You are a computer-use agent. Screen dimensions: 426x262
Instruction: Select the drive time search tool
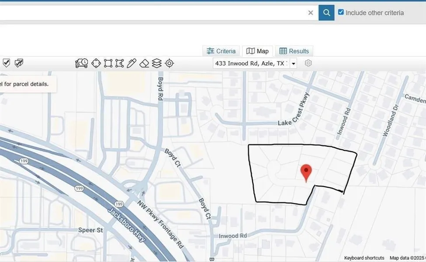82,63
